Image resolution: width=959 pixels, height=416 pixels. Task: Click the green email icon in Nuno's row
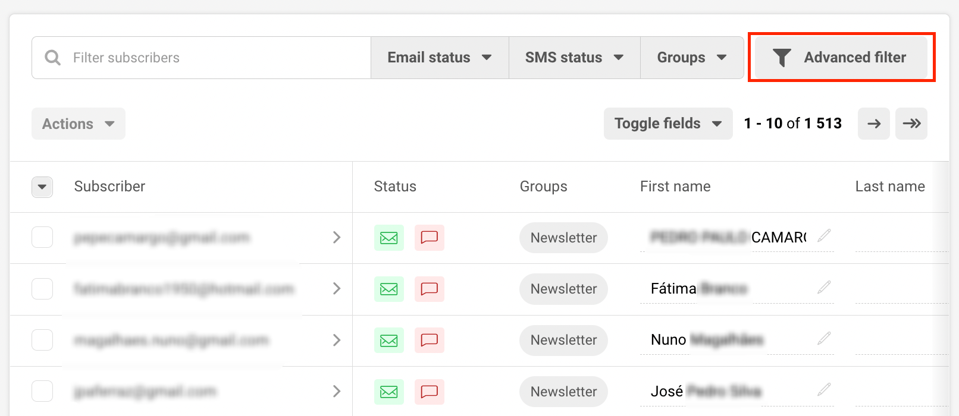tap(388, 340)
